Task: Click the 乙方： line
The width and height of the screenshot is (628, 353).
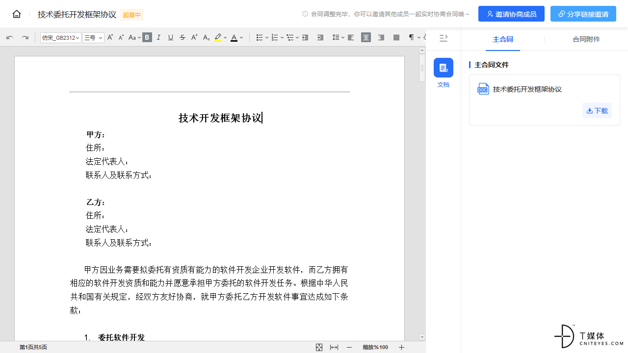Action: [x=96, y=202]
